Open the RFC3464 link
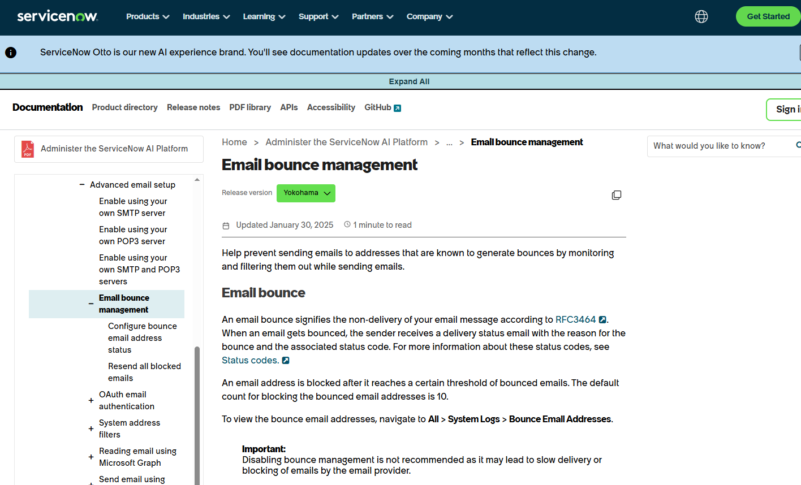801x485 pixels. coord(576,320)
